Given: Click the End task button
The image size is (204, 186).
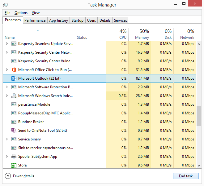Looking at the screenshot, I should 186,176.
